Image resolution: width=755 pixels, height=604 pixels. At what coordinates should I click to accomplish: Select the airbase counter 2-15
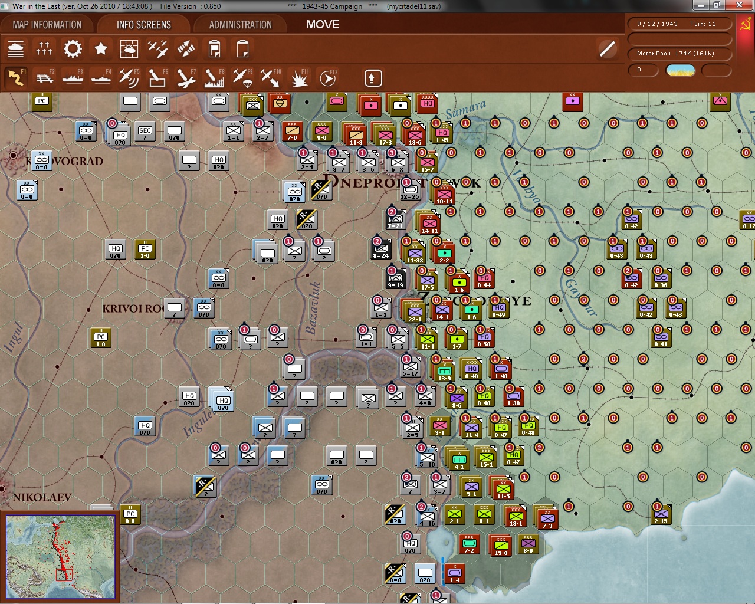pyautogui.click(x=661, y=514)
